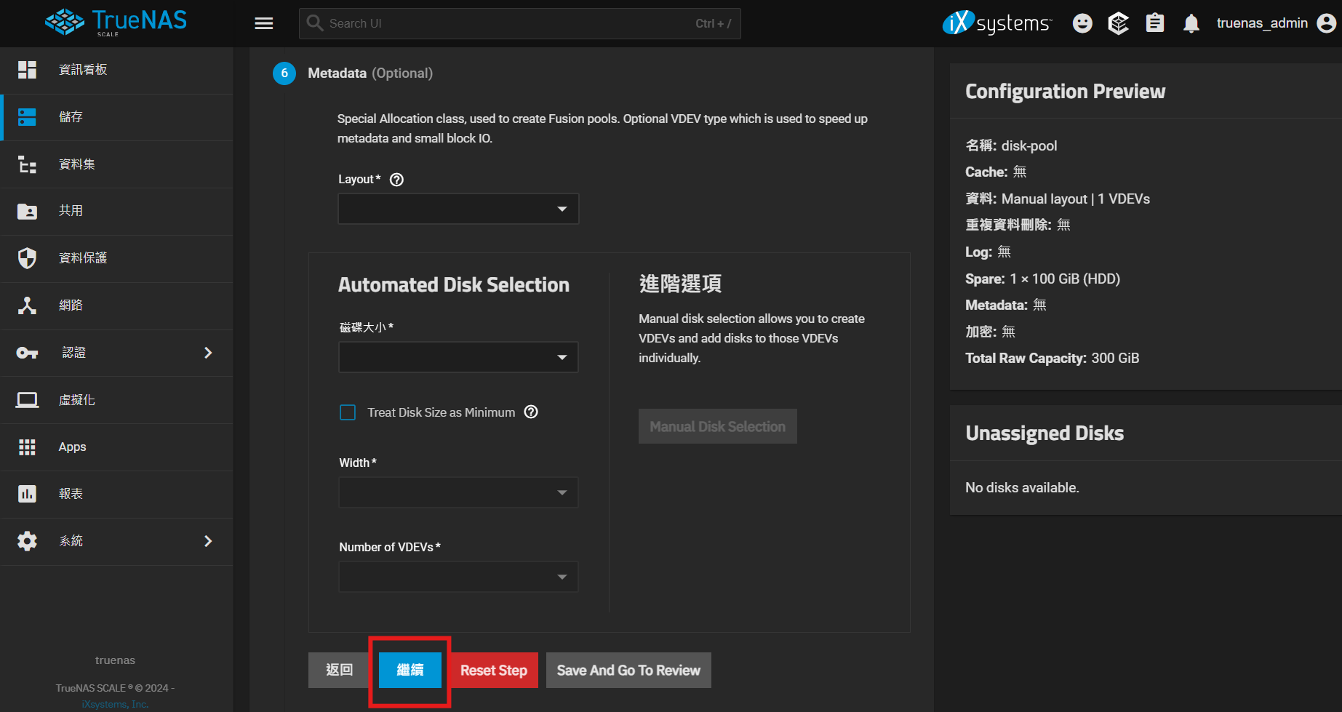Open the jobs clipboard icon
1342x712 pixels.
tap(1154, 23)
